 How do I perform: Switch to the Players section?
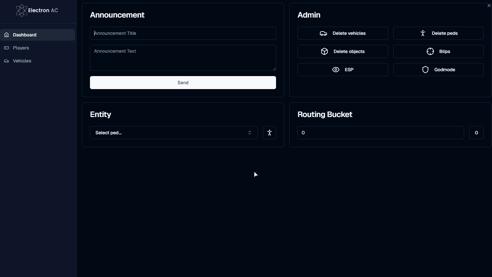coord(21,48)
